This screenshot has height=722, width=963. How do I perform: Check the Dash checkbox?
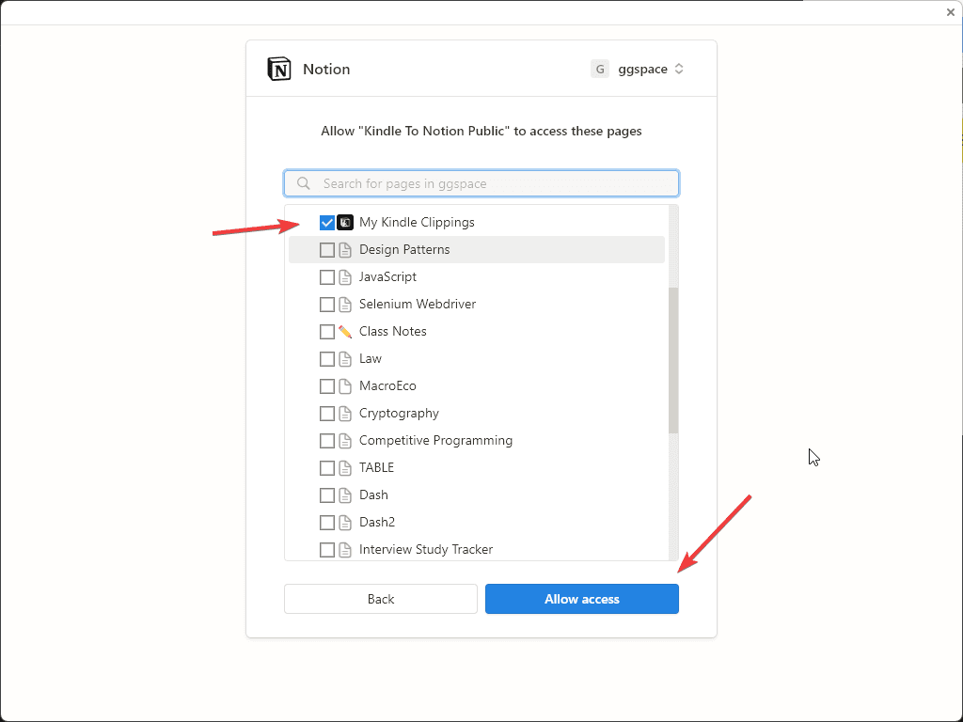[326, 494]
